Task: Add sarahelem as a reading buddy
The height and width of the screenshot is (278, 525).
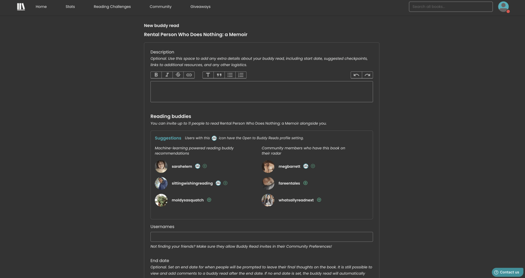Action: coord(205,166)
